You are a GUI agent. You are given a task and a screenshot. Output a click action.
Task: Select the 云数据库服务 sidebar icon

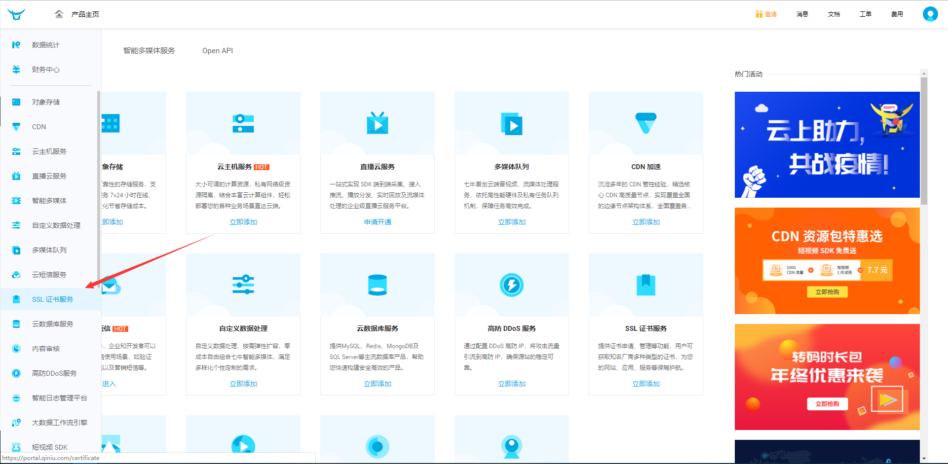pos(16,324)
